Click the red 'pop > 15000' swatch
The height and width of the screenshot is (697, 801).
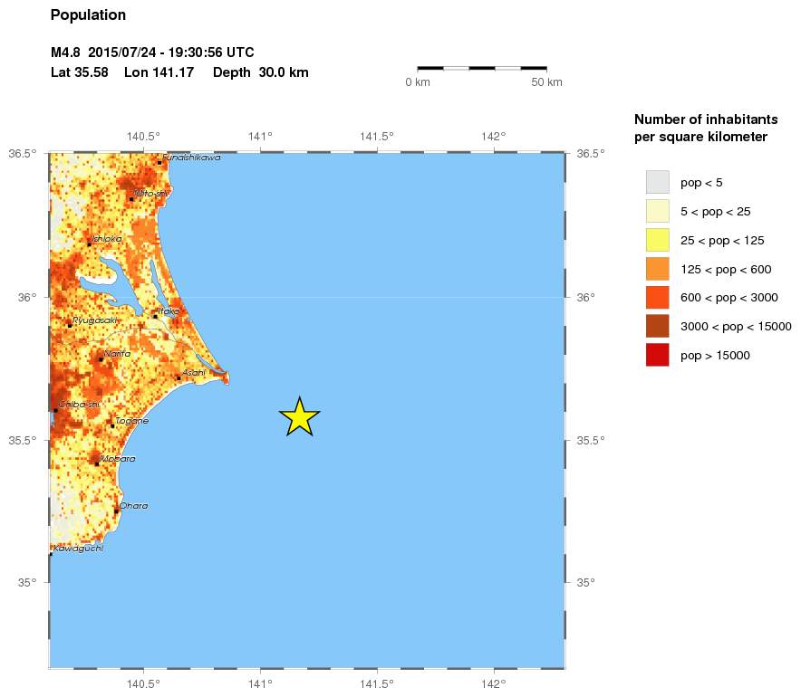657,355
